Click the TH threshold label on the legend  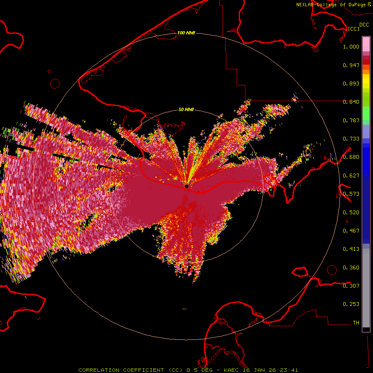[x=356, y=323]
